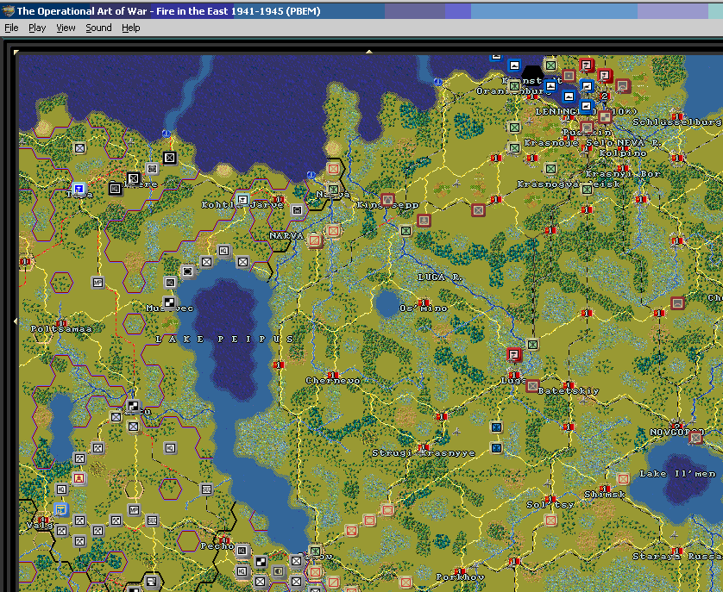This screenshot has width=723, height=592.
Task: Select the blue air unit at Tallinn
Action: (x=79, y=189)
